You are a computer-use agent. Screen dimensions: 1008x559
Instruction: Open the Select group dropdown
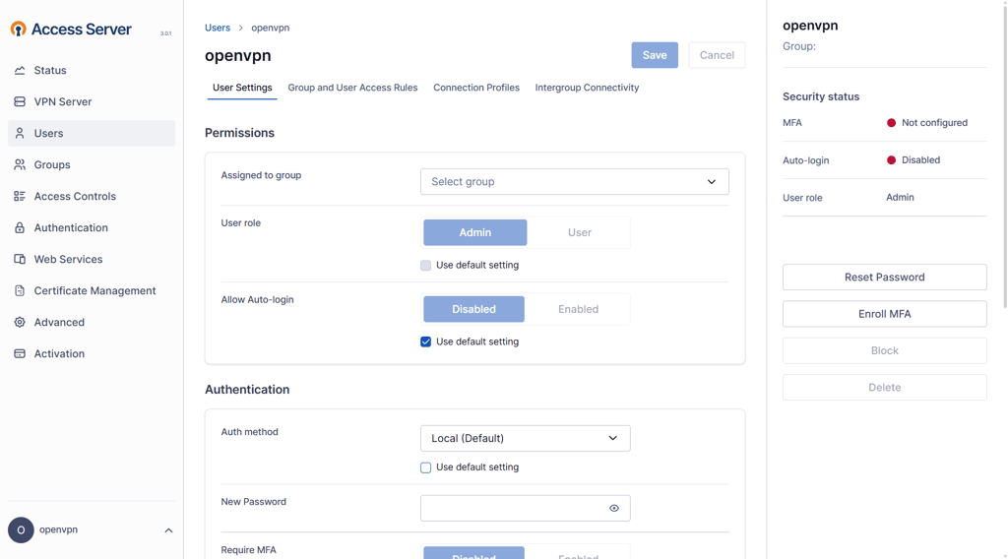pos(575,182)
